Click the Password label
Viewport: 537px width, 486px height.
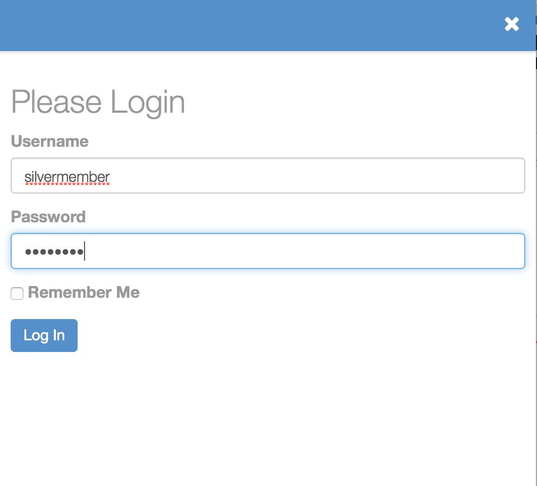(x=48, y=217)
